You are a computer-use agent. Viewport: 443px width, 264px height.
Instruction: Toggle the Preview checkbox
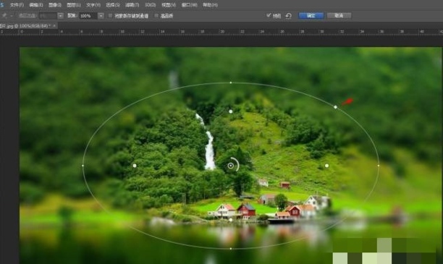269,15
